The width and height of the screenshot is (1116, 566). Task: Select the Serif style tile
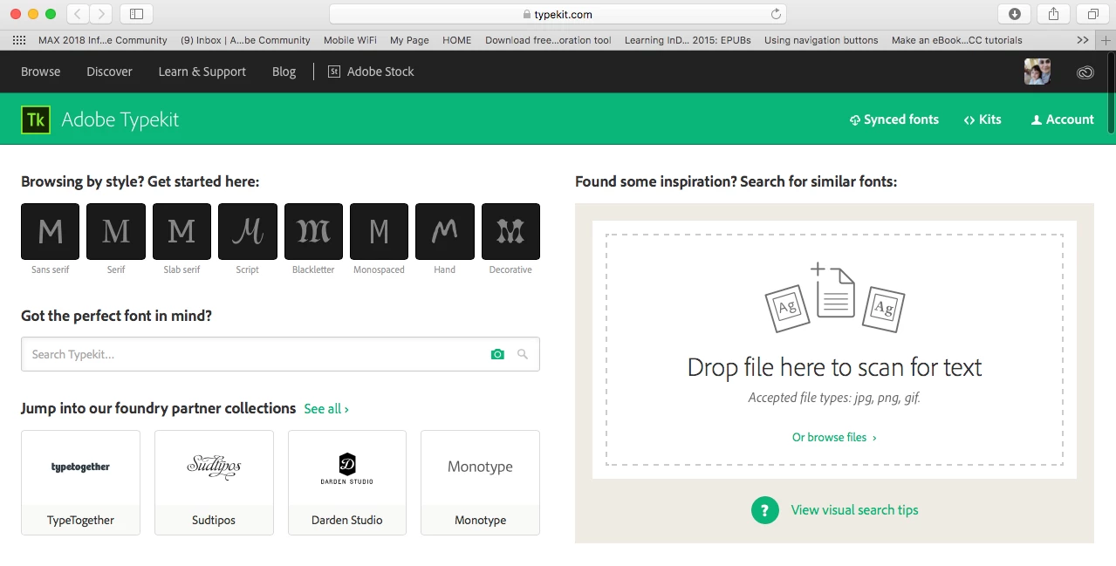point(116,231)
